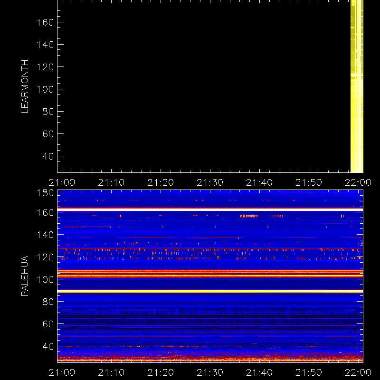
Task: Click the 21:10 time label under Learmonth plot
Action: (x=111, y=182)
